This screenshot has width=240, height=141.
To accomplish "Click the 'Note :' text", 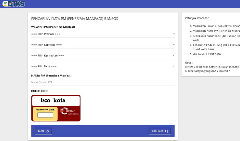I will tap(189, 63).
